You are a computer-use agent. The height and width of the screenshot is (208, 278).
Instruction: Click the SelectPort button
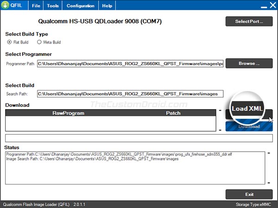[x=249, y=21]
